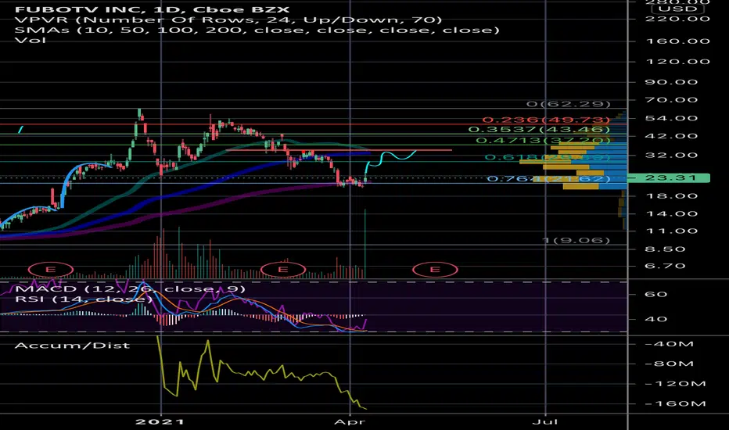Click the 60 RSI axis value
Screen dimensions: 729x430
click(656, 294)
